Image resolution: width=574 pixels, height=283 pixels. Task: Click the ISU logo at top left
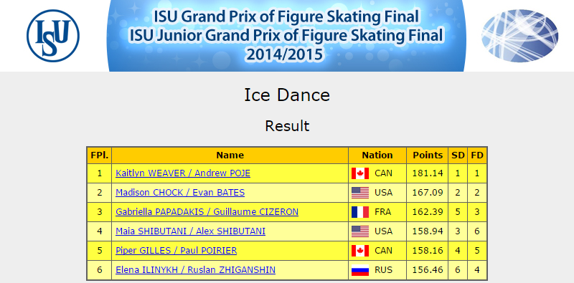coord(53,36)
